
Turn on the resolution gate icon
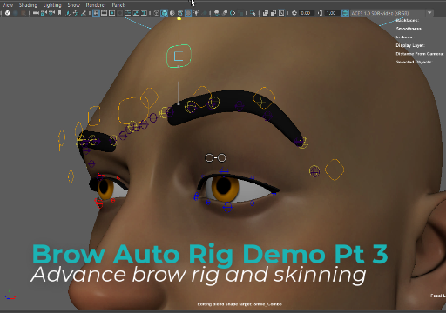pyautogui.click(x=111, y=13)
